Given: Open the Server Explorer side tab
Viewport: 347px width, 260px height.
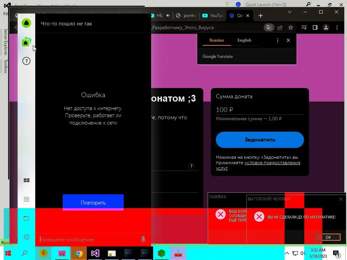Looking at the screenshot, I should click(x=5, y=42).
